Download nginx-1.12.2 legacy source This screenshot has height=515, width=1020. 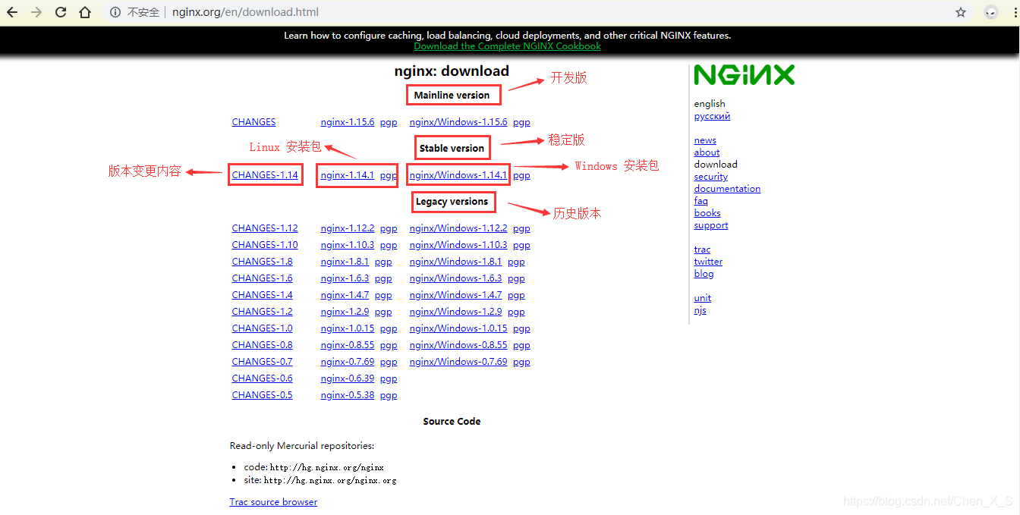point(348,228)
